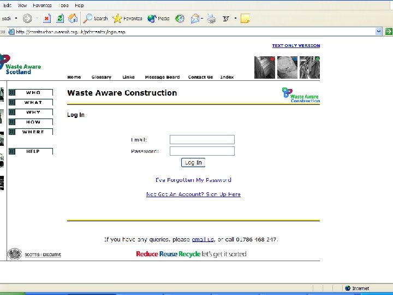Open the Message Board nav link

click(x=162, y=77)
